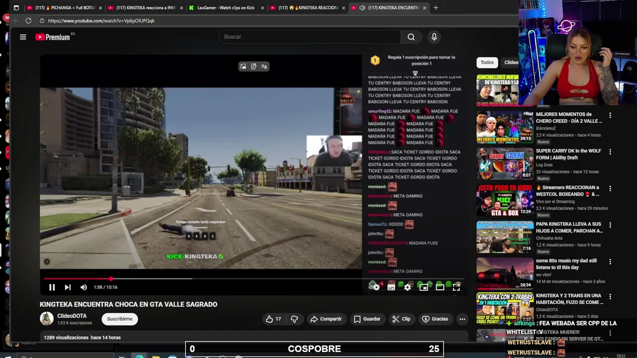Screen dimensions: 637x358
Task: Switch to miniplayer mode
Action: click(424, 287)
